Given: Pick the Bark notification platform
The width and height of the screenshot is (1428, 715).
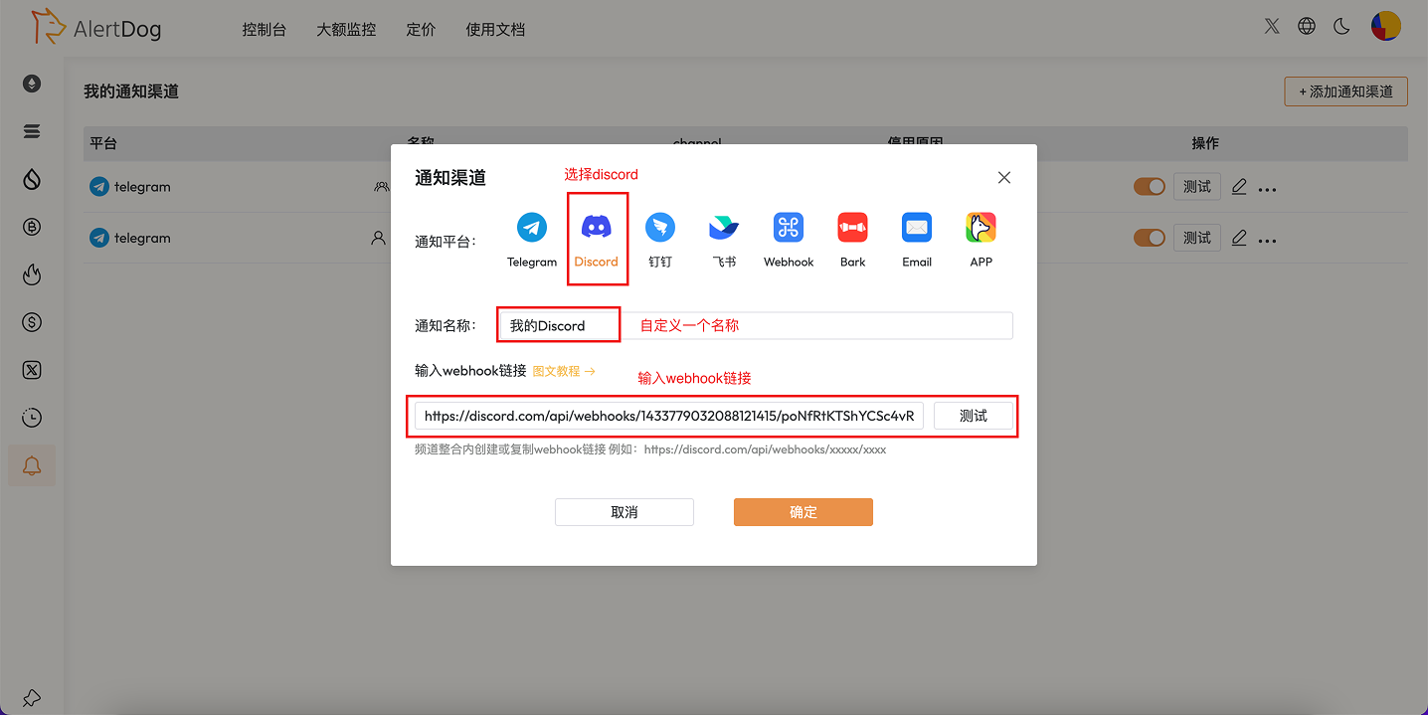Looking at the screenshot, I should tap(852, 228).
